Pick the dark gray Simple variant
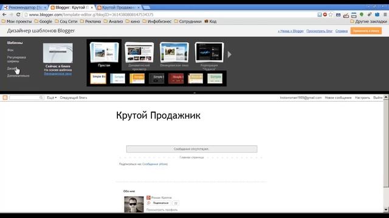The width and height of the screenshot is (389, 218). click(157, 78)
